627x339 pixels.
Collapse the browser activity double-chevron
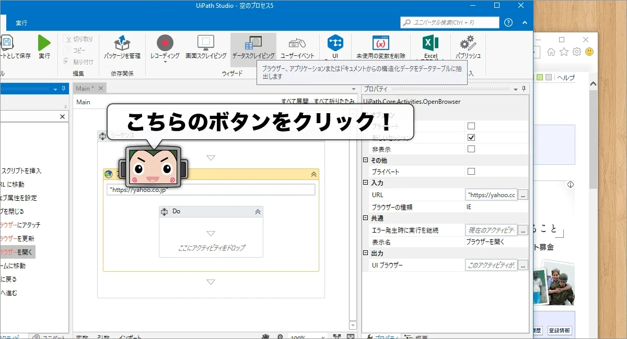[313, 175]
